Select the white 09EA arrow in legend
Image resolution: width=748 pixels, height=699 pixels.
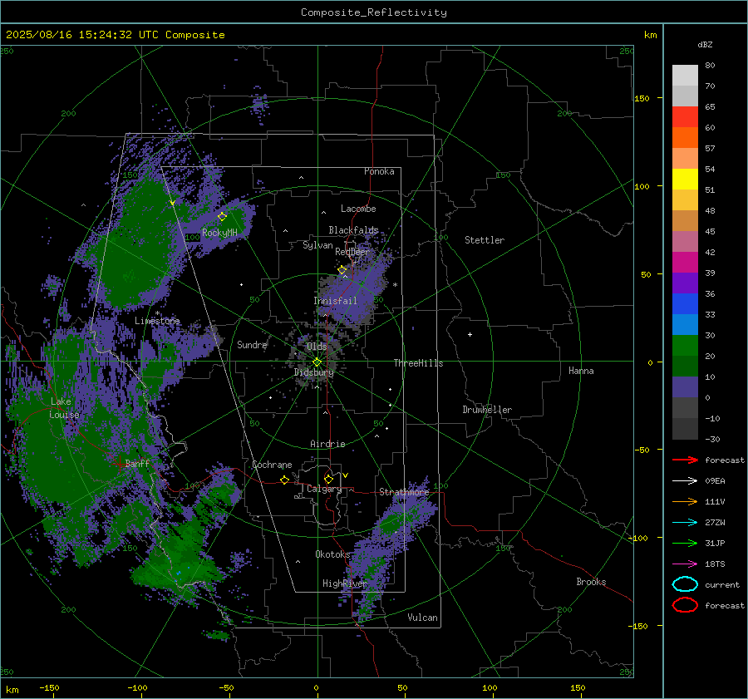685,480
